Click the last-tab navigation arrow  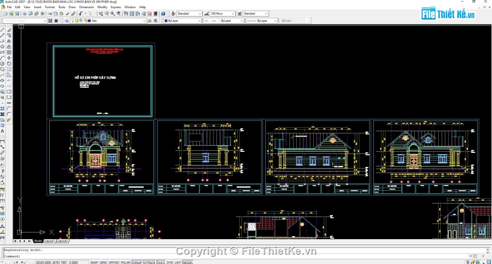tap(30, 241)
